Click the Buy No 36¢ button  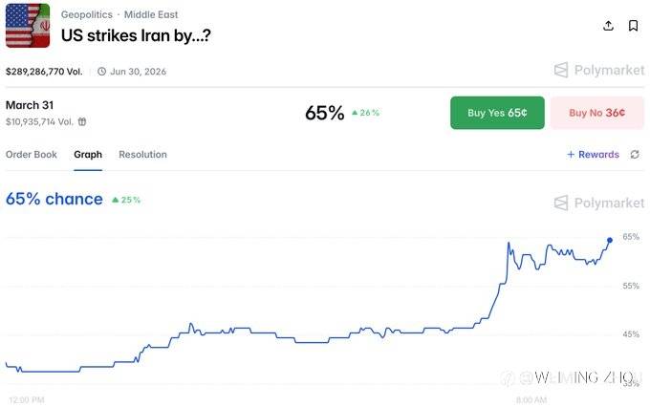coord(597,113)
